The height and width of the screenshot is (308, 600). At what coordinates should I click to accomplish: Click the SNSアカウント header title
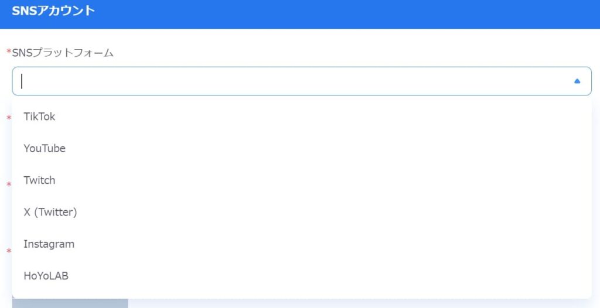(x=53, y=11)
